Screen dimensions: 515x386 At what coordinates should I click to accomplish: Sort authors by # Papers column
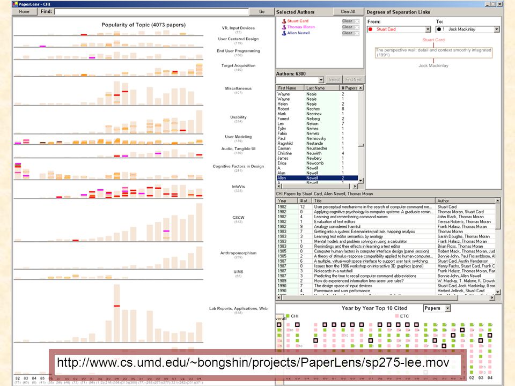click(349, 88)
